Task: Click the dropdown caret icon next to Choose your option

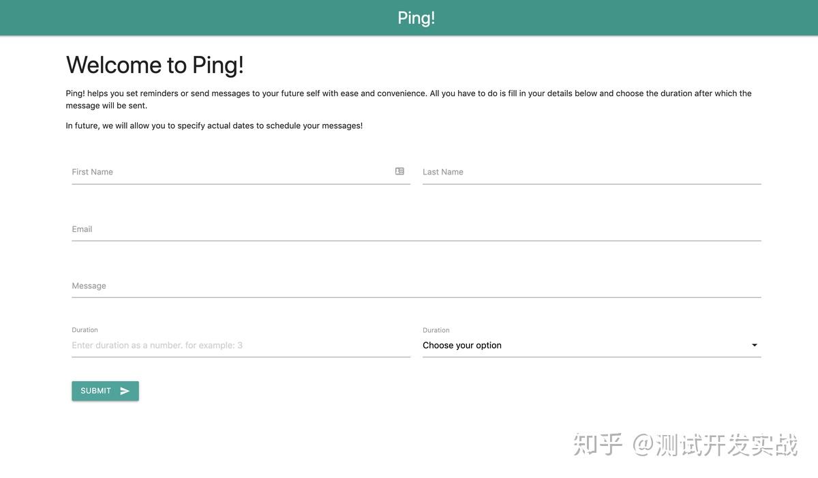Action: 754,345
